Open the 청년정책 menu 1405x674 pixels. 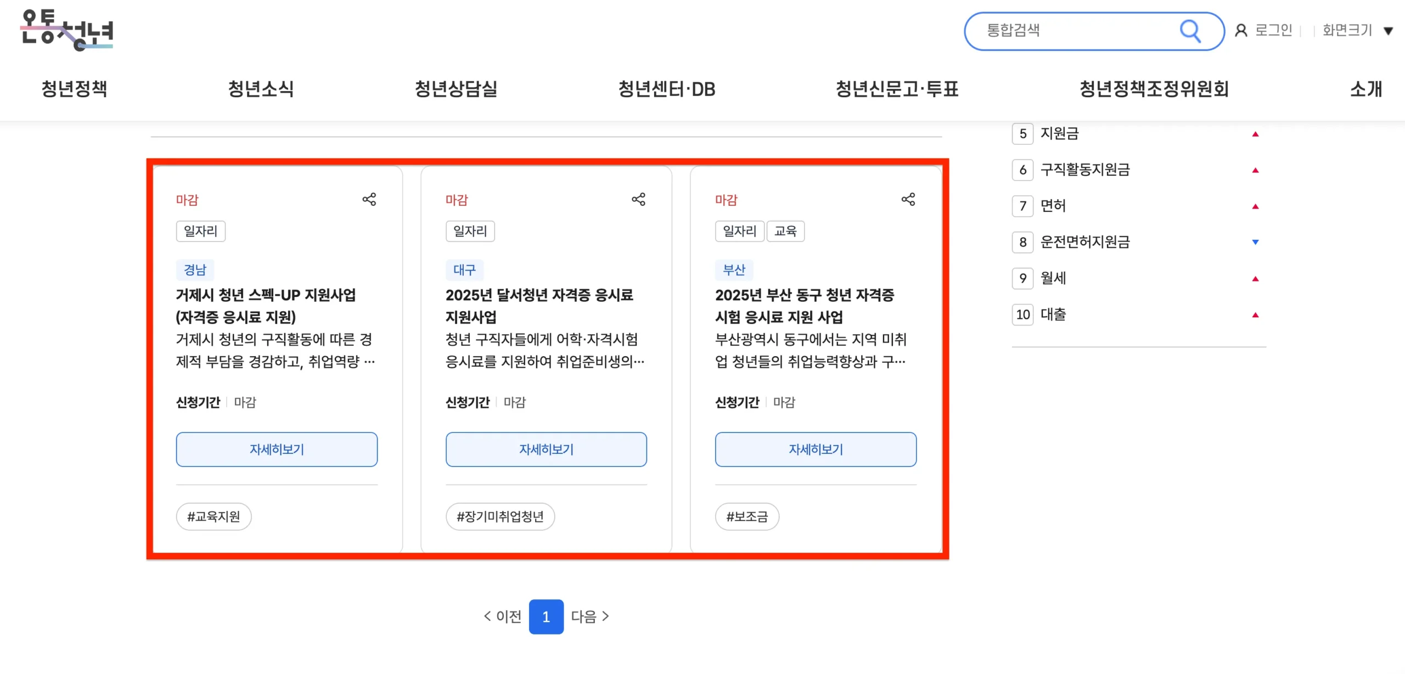pos(74,89)
